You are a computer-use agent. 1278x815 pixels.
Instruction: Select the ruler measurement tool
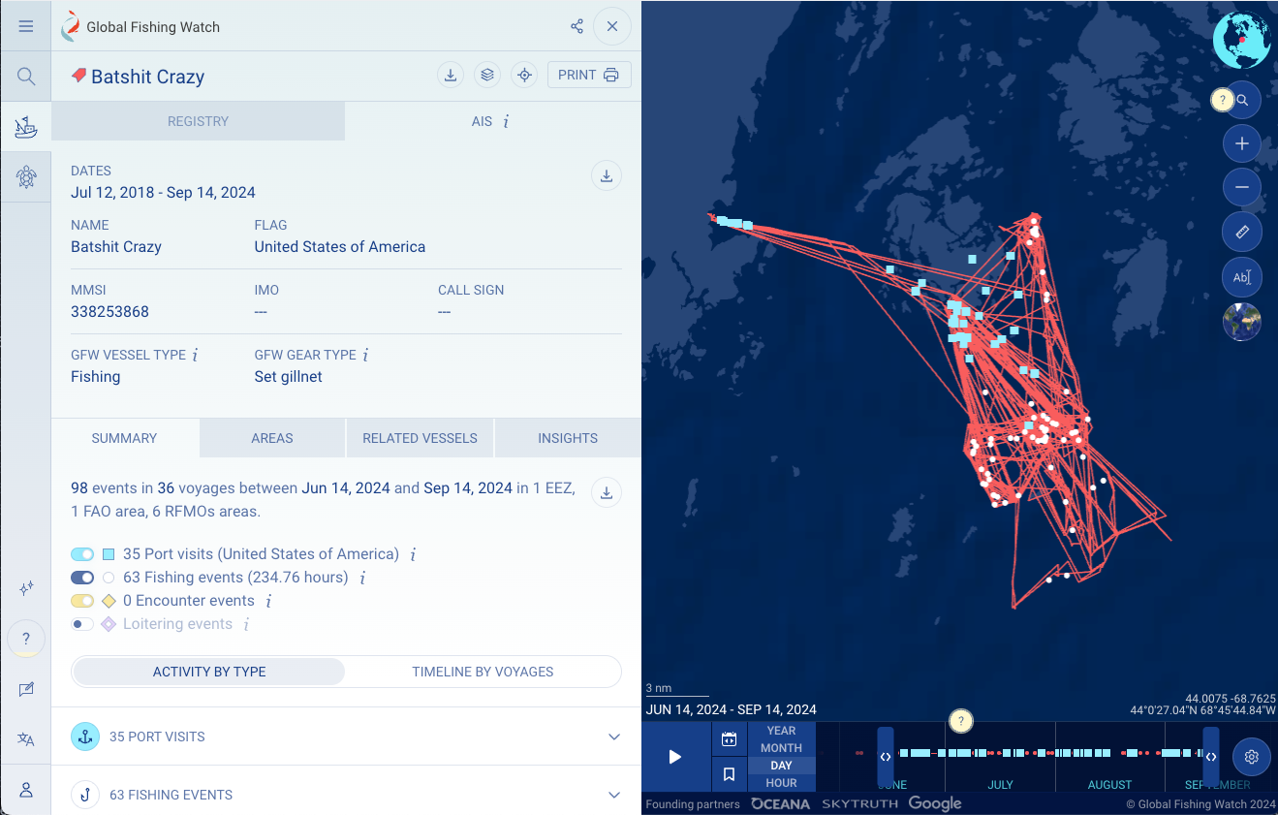[1242, 232]
